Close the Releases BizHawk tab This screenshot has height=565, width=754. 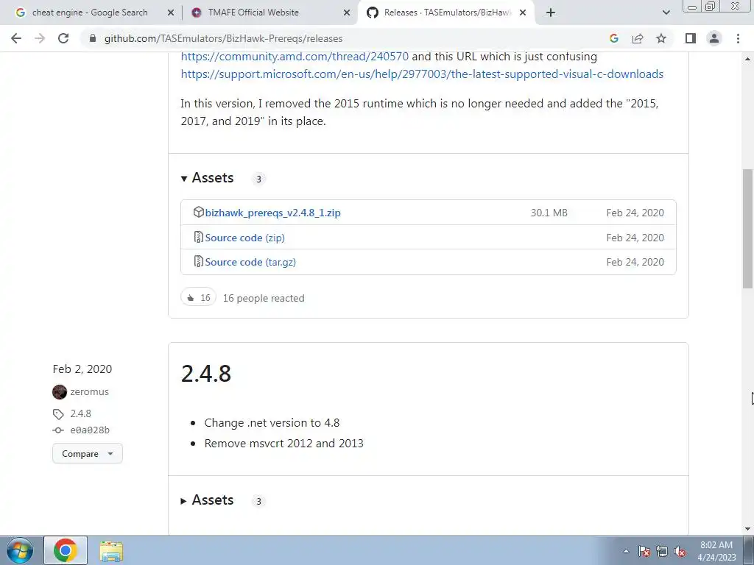[523, 13]
